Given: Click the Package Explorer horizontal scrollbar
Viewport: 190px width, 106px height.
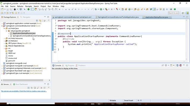Looking at the screenshot, I should click(x=23, y=80).
